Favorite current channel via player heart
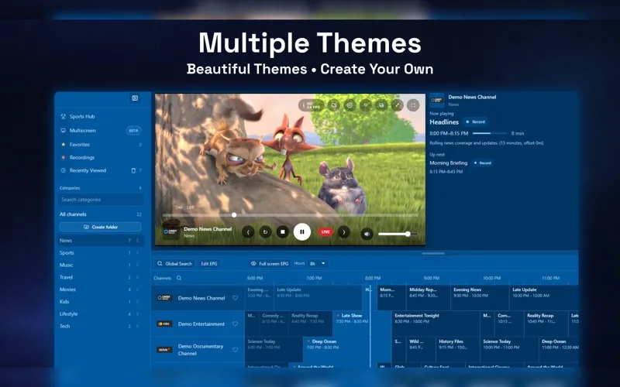This screenshot has height=387, width=620. [366, 105]
